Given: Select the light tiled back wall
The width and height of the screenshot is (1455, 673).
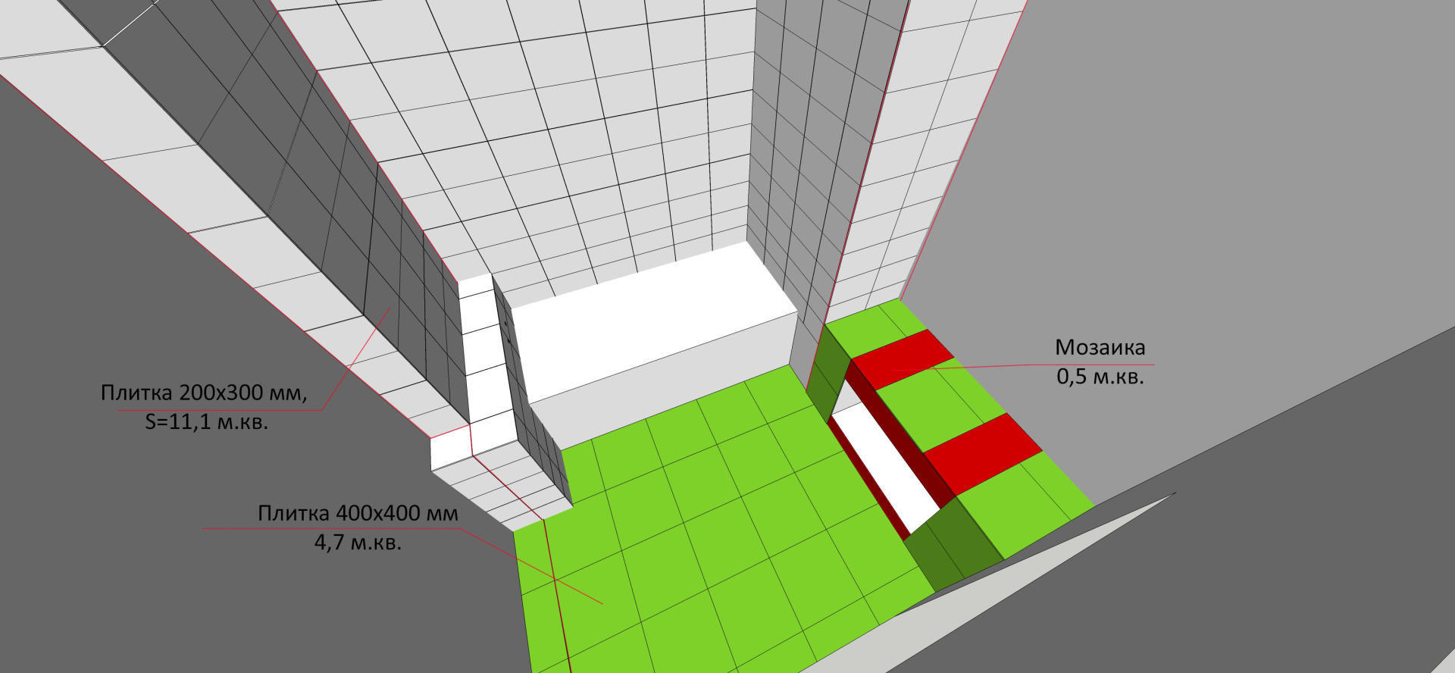Looking at the screenshot, I should point(576,136).
